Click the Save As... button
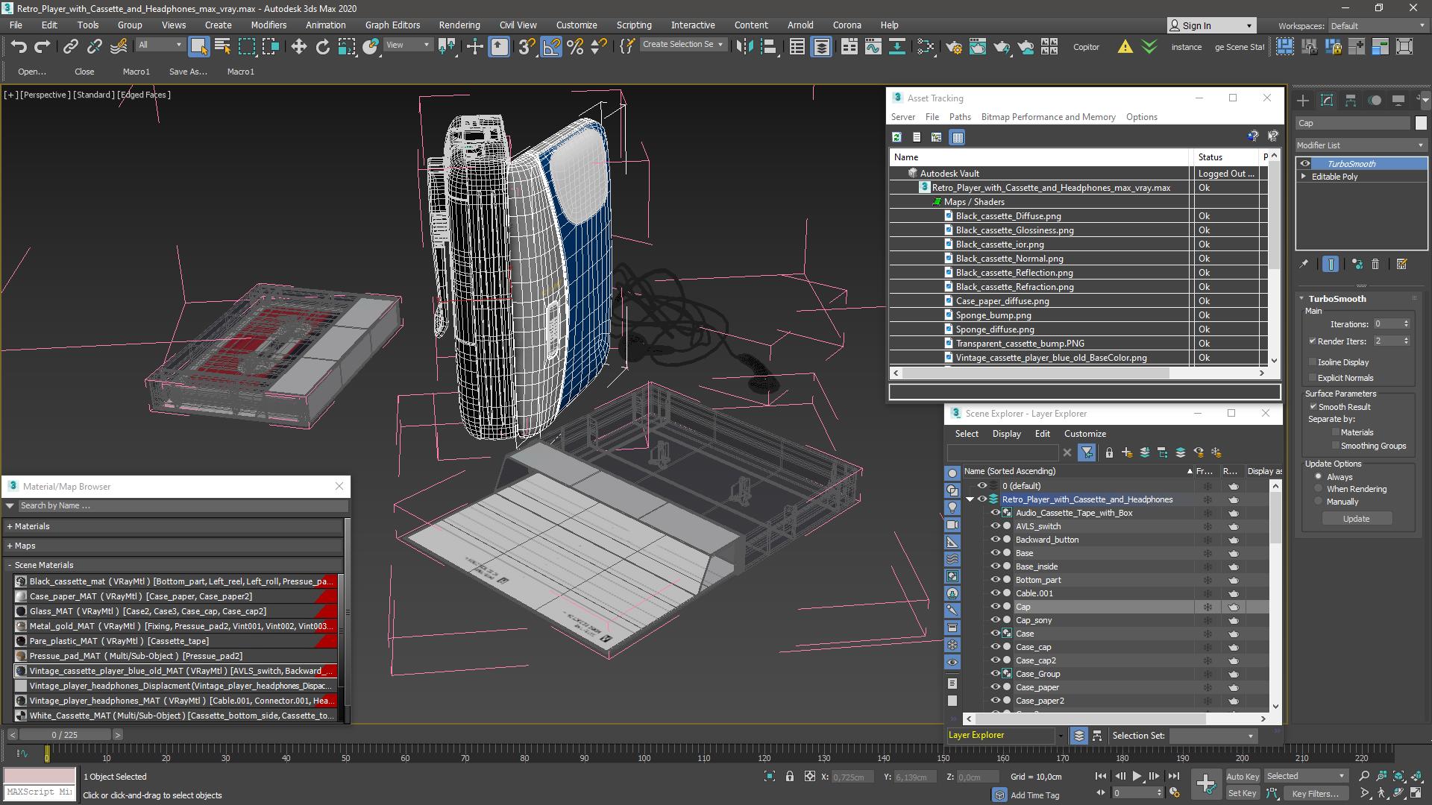1432x805 pixels. tap(188, 72)
